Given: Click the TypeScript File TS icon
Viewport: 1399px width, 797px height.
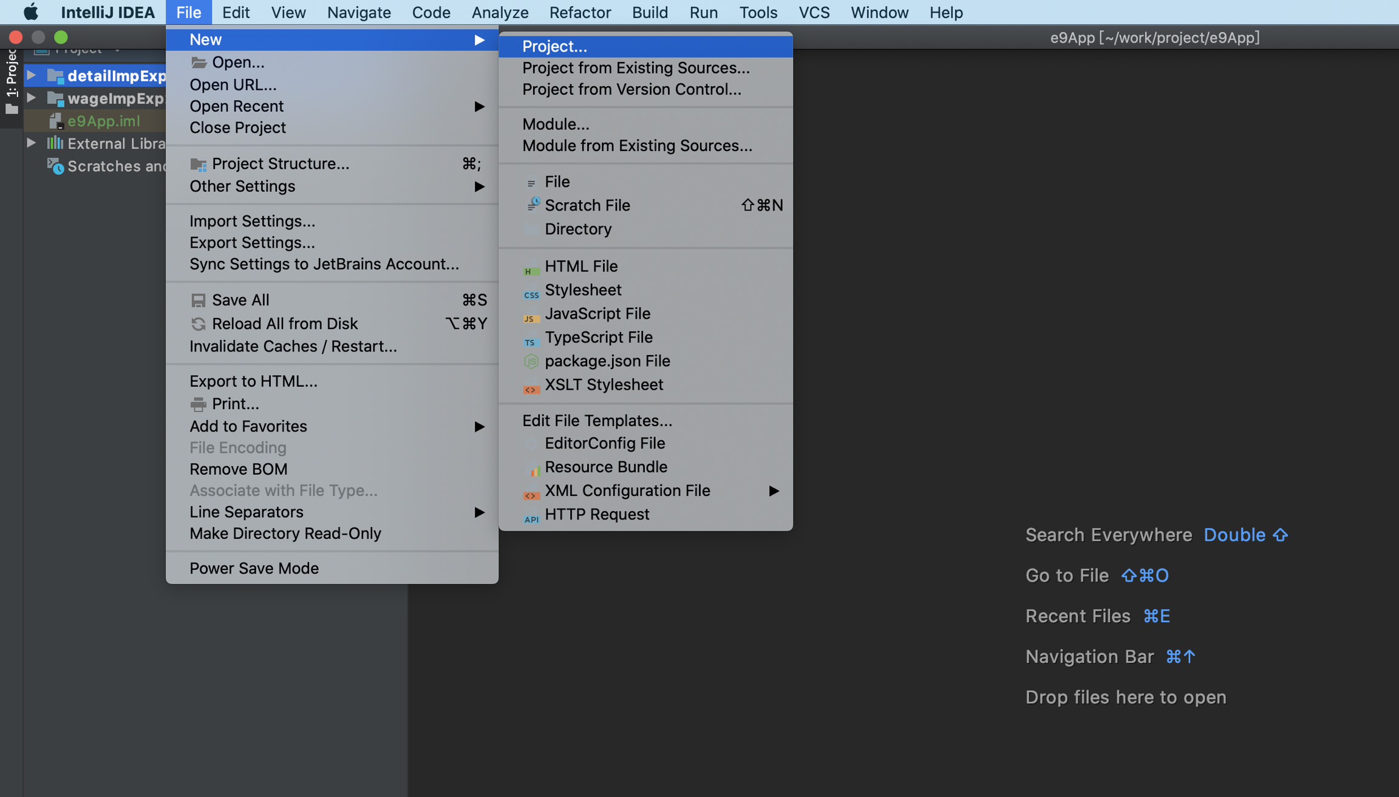Looking at the screenshot, I should tap(531, 339).
